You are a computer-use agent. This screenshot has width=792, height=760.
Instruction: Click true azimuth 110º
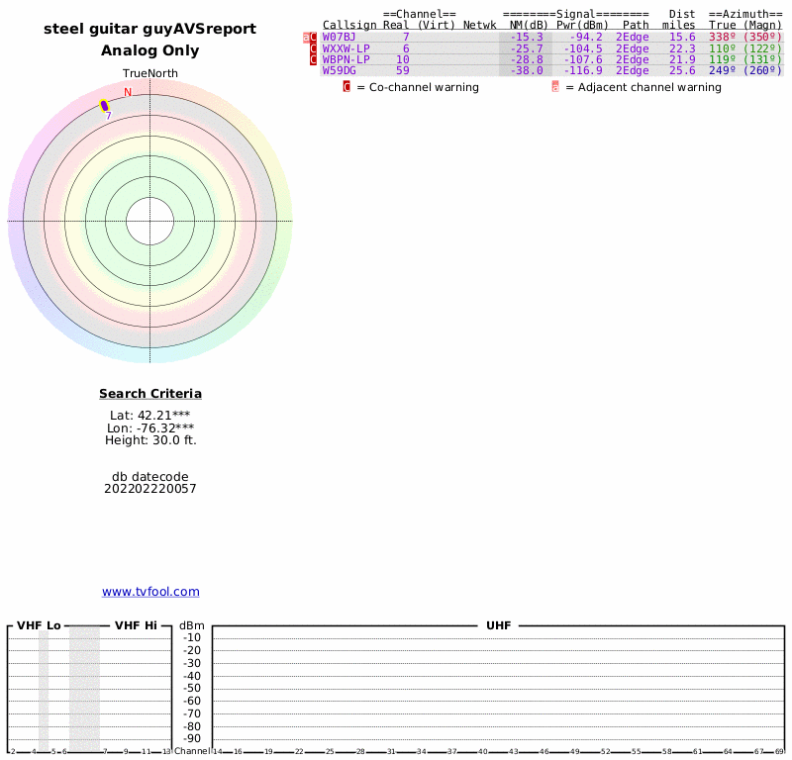tap(723, 48)
